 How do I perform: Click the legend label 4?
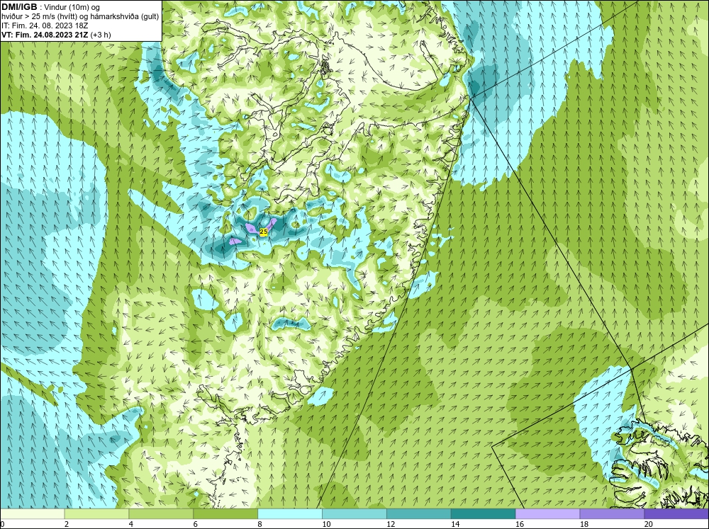tap(131, 524)
